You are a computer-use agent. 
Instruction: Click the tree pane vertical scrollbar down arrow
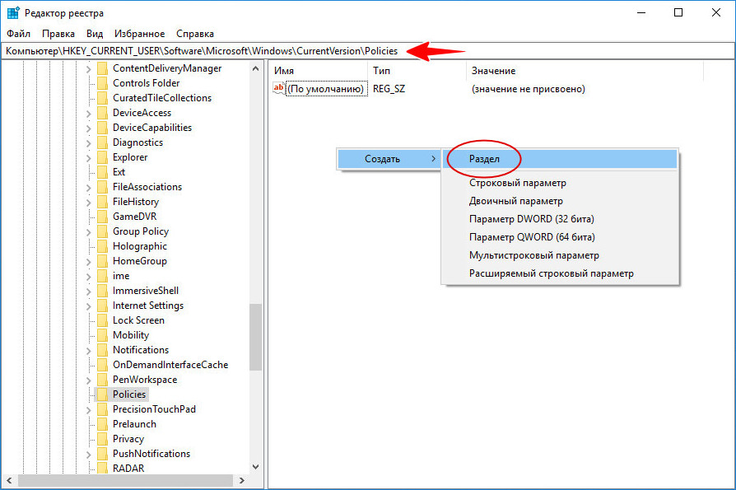click(255, 467)
